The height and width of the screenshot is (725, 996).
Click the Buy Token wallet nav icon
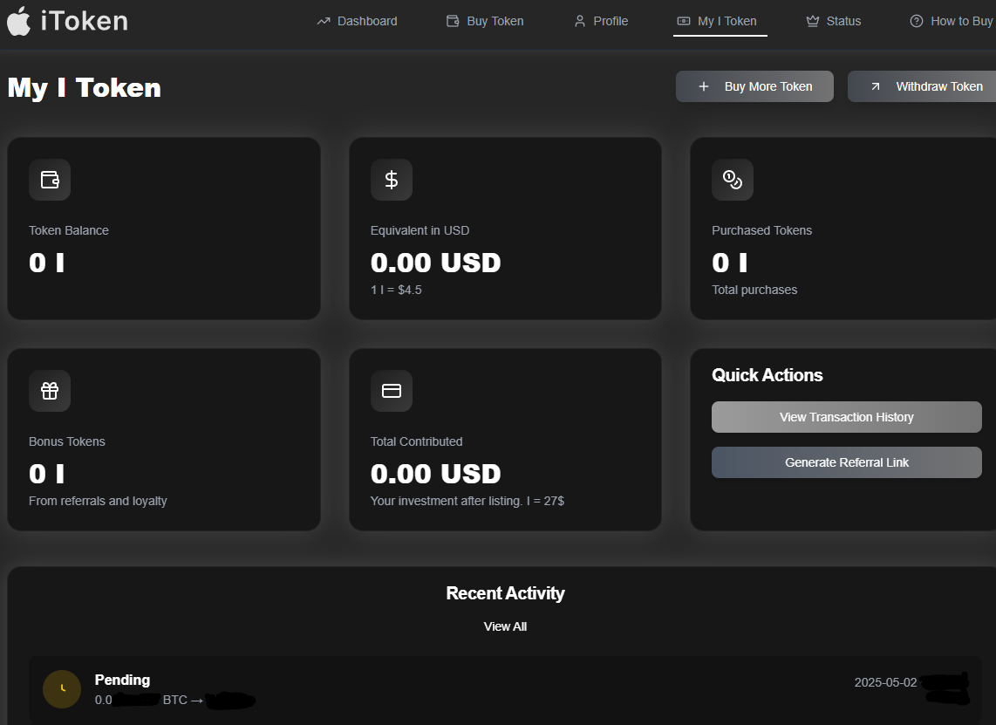[x=453, y=21]
